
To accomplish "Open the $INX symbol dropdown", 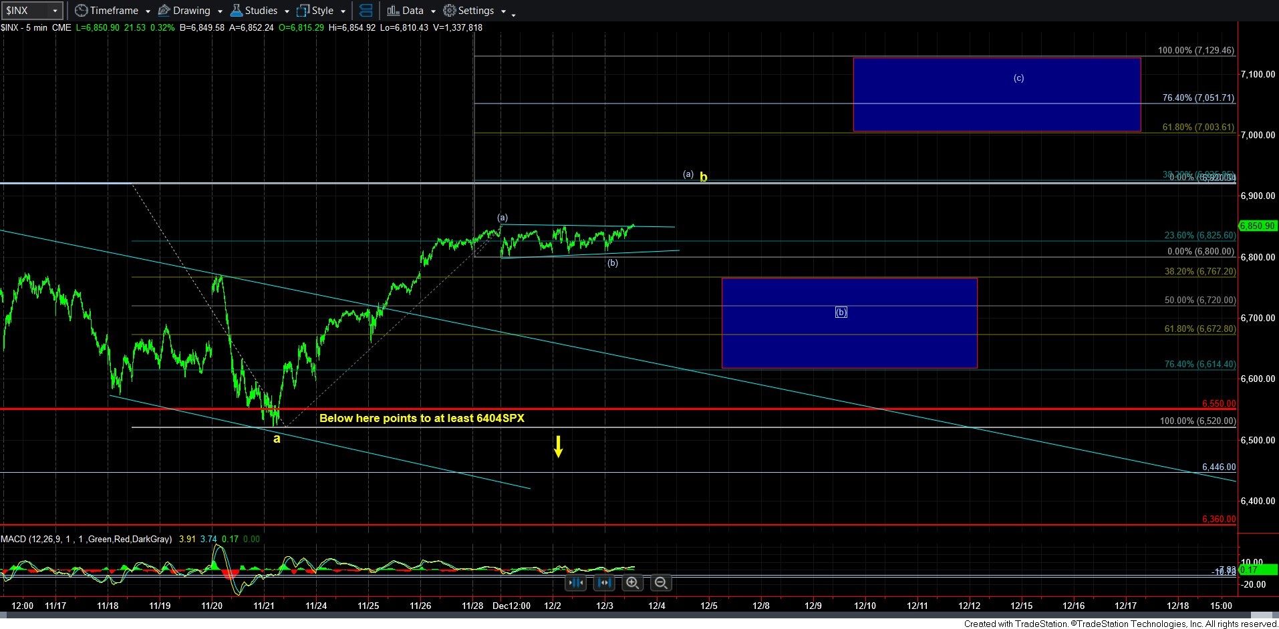I will [55, 11].
